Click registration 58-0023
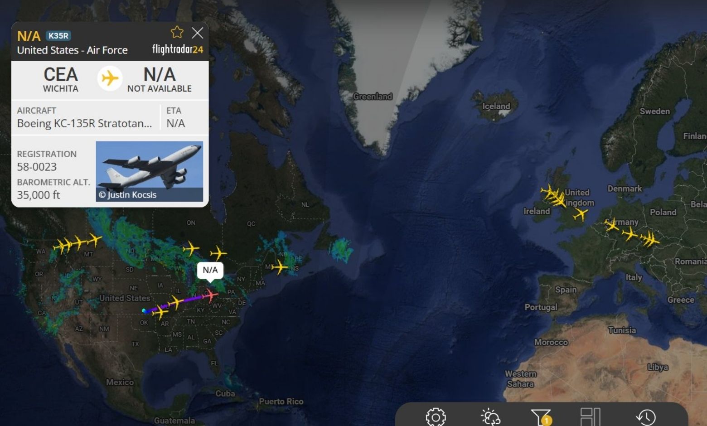Image resolution: width=707 pixels, height=426 pixels. click(x=37, y=167)
